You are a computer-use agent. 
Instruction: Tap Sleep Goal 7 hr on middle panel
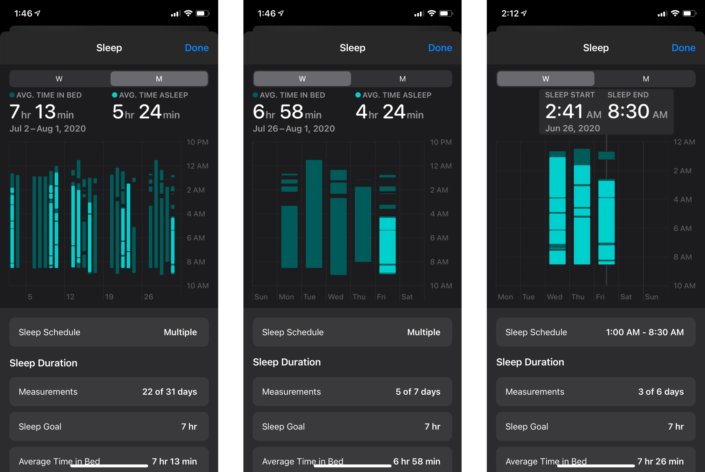(x=352, y=426)
